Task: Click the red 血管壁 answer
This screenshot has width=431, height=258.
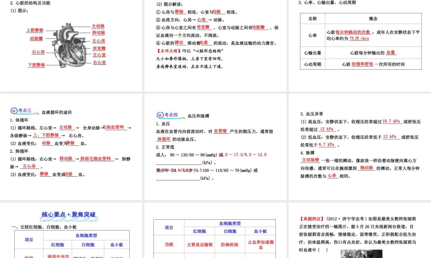Action: tap(220, 131)
